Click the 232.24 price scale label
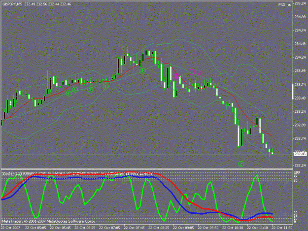Screen dimensions: 308x231 (x=300, y=165)
